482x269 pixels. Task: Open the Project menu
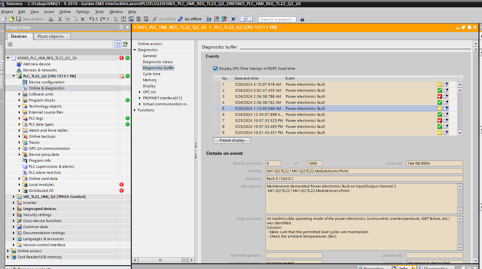7,12
